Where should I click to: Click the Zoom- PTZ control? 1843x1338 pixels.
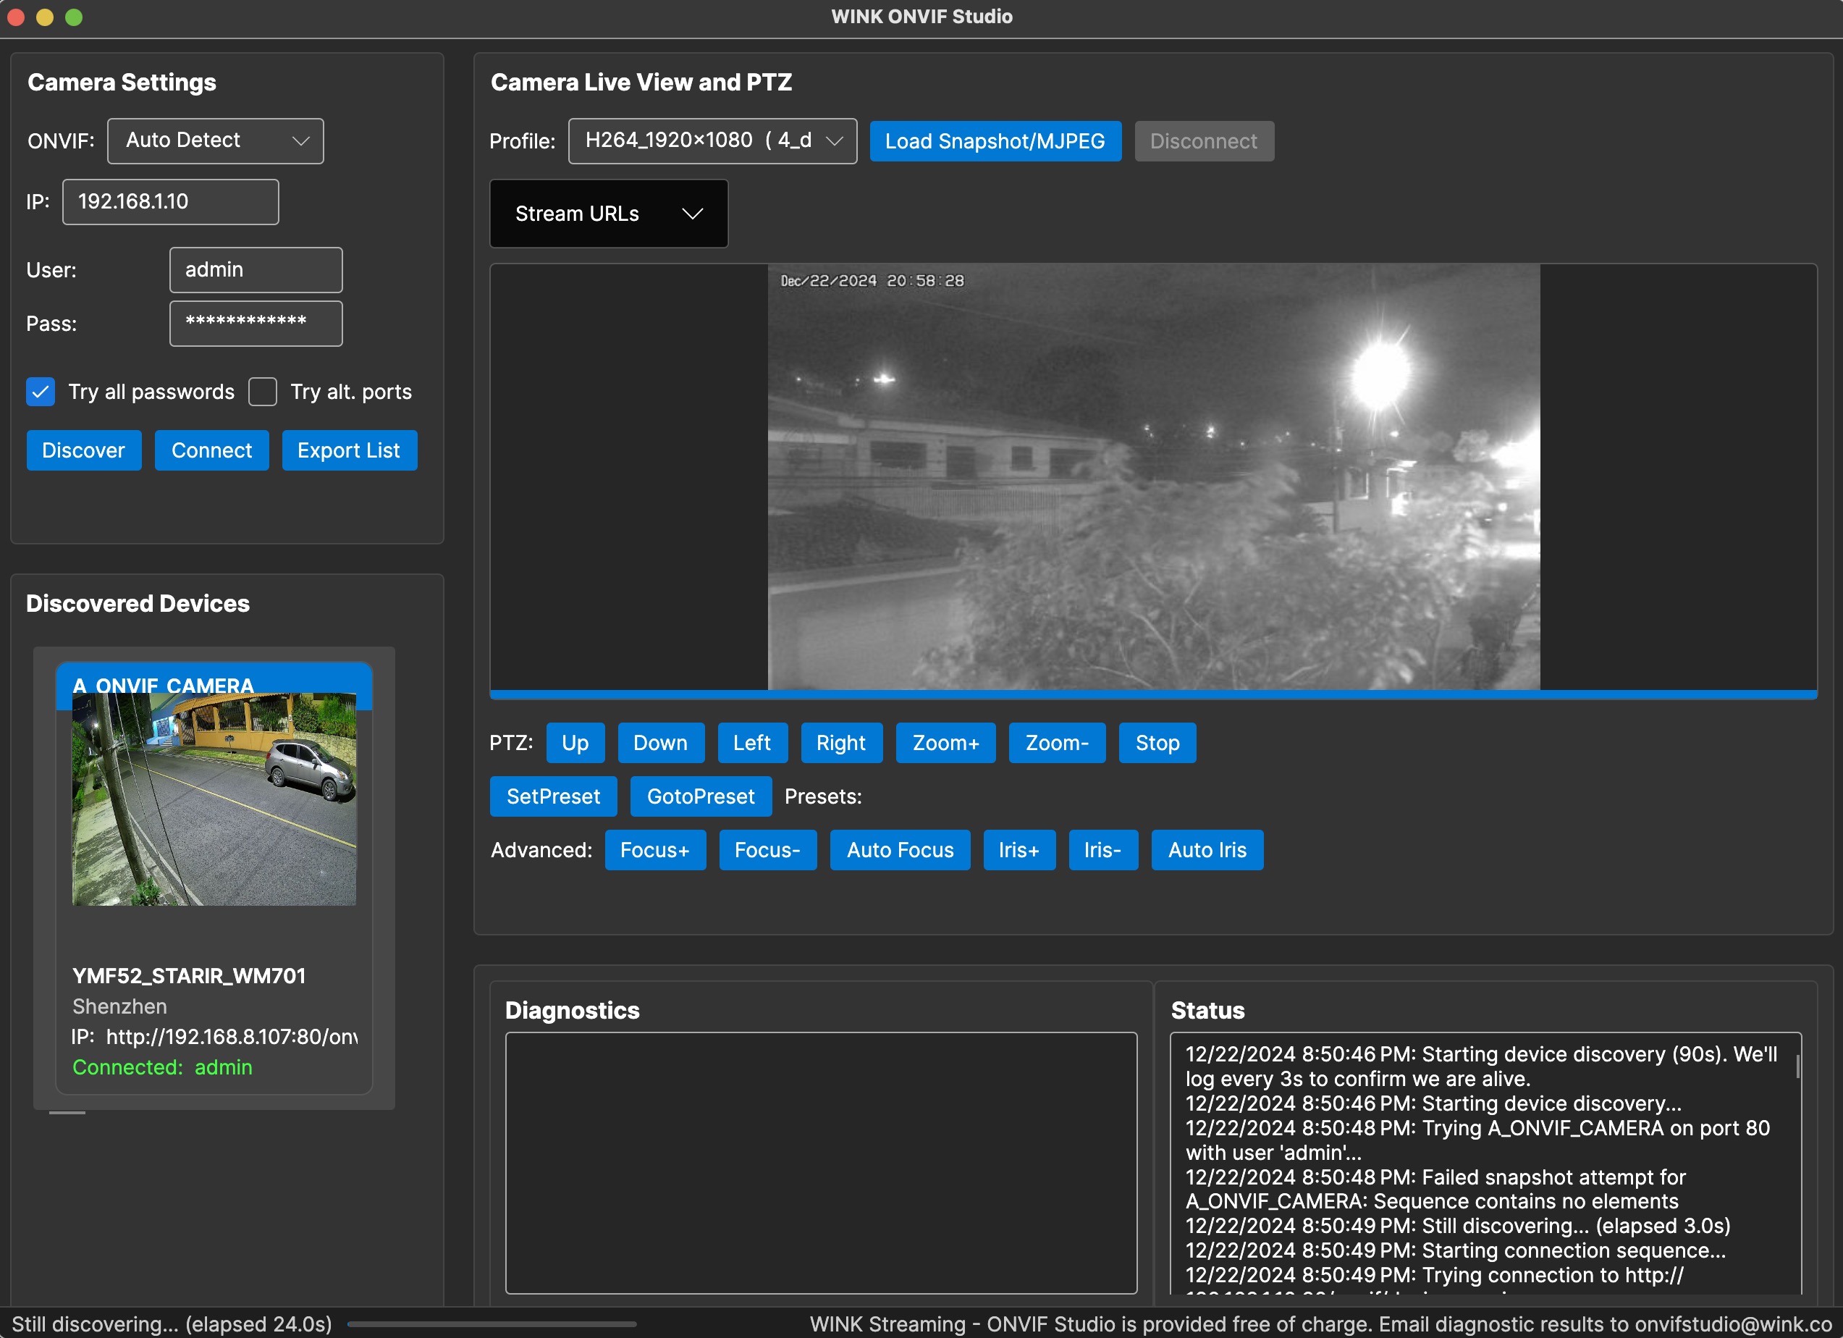point(1055,743)
